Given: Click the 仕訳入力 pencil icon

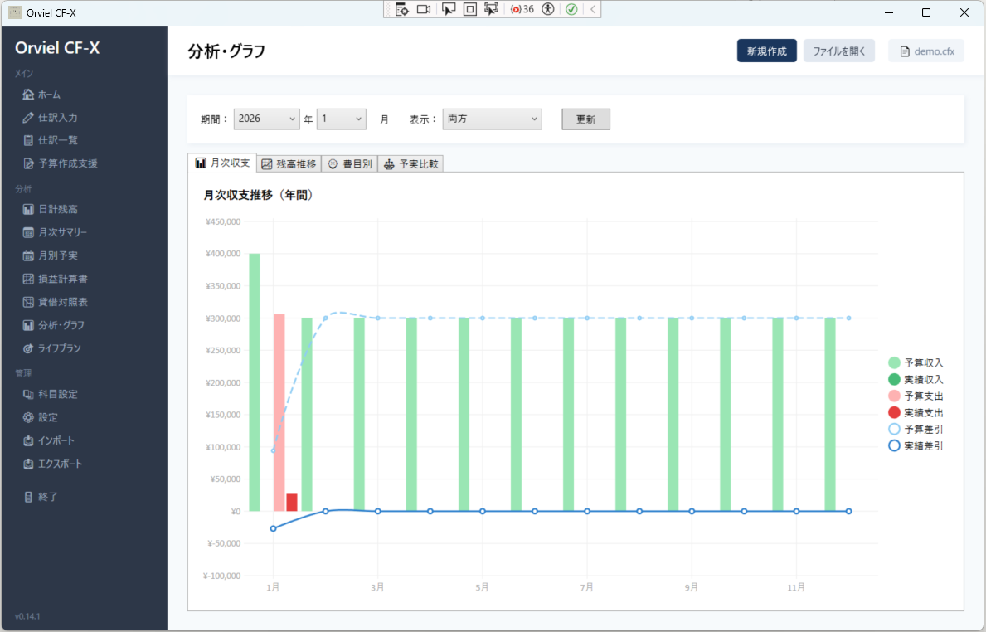Looking at the screenshot, I should [x=28, y=118].
